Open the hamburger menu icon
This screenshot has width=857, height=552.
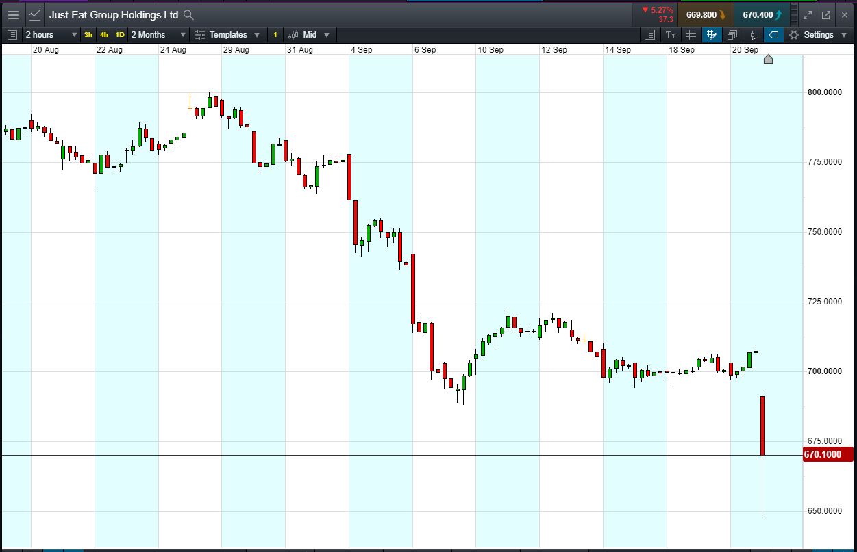pos(13,14)
